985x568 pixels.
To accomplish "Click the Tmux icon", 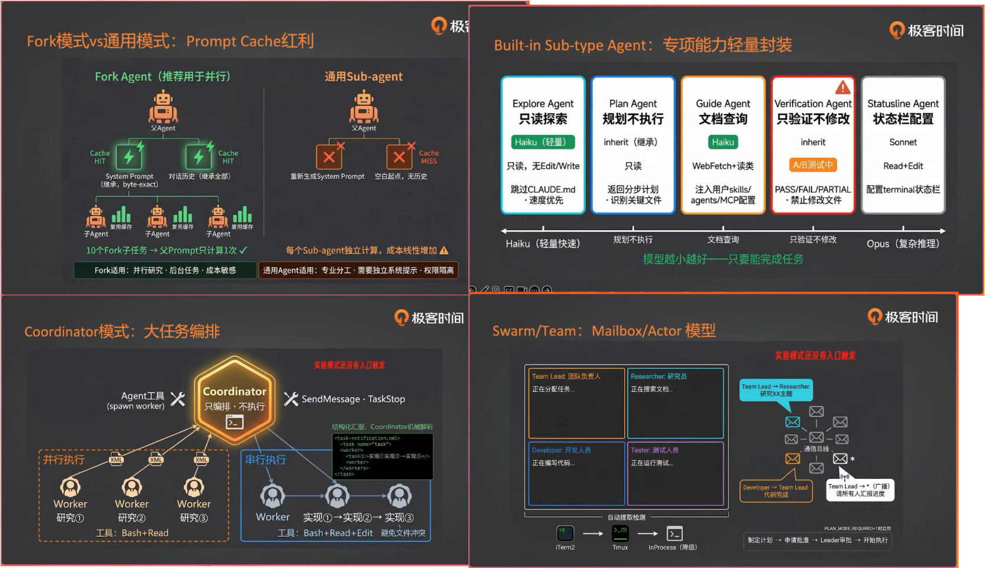I will pos(620,533).
